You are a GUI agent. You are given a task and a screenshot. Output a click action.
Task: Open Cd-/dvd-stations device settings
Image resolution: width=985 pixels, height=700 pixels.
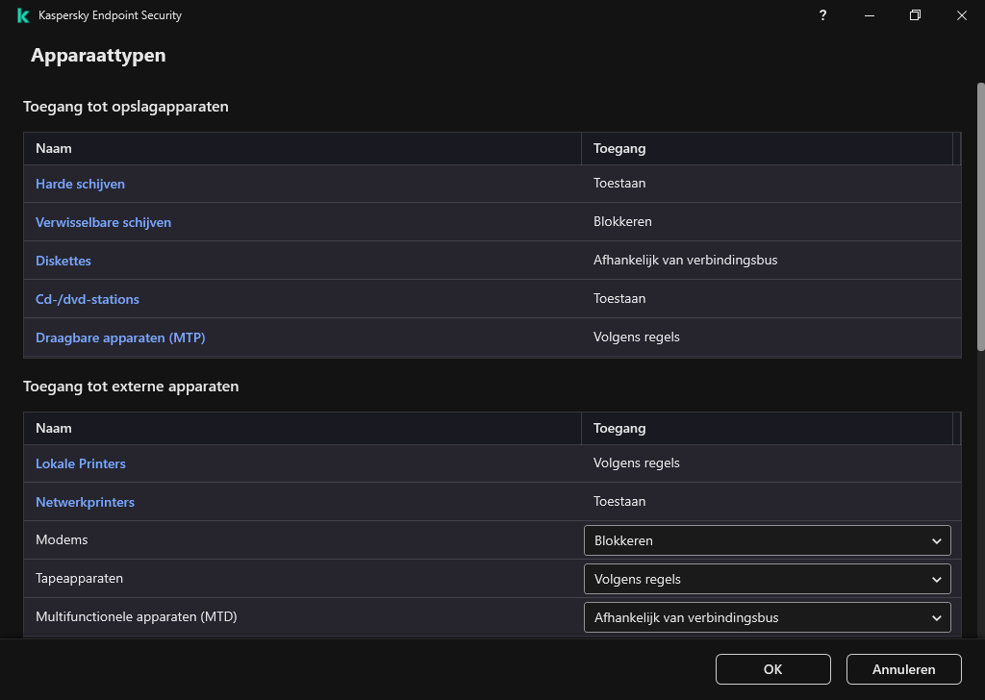(x=88, y=299)
